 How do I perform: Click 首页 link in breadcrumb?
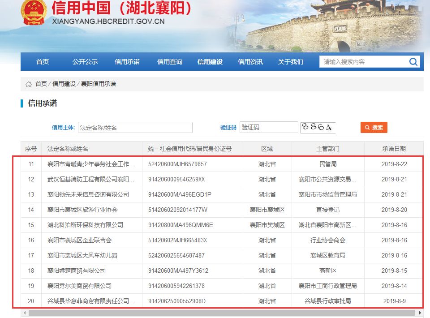click(41, 84)
